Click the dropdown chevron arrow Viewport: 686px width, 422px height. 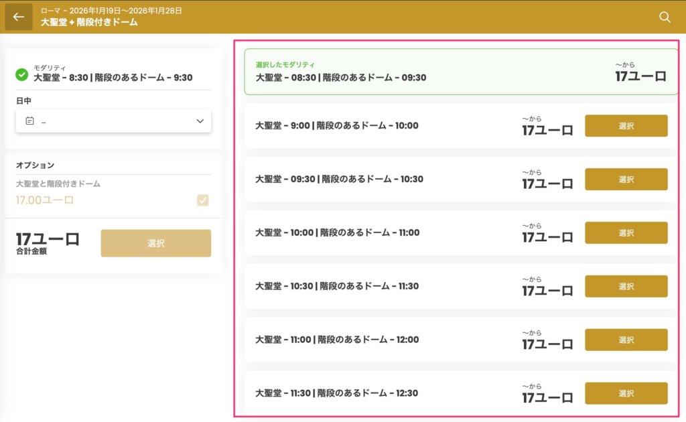[x=200, y=121]
